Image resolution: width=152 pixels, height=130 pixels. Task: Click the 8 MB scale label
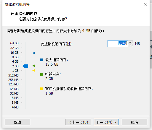pos(15,103)
